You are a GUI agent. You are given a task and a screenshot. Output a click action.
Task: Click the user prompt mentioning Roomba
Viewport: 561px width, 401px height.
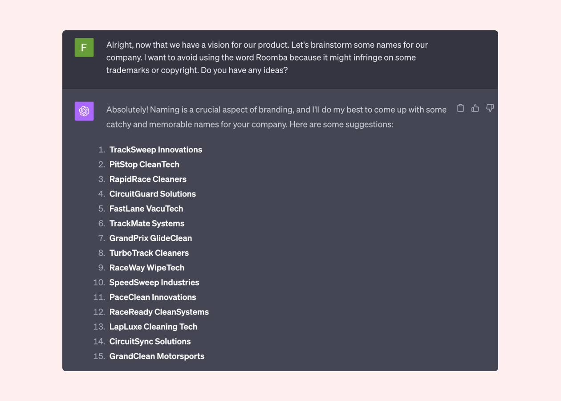tap(267, 57)
